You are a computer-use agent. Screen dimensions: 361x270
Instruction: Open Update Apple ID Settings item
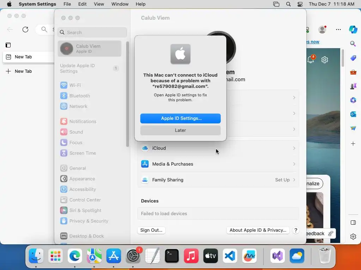coord(89,69)
